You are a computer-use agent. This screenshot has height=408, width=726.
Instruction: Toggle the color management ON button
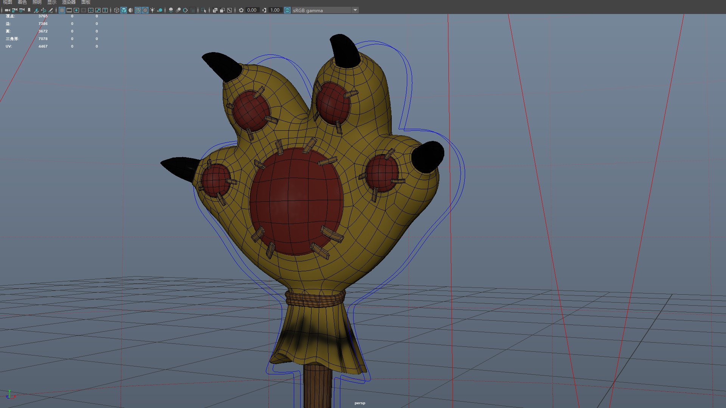coord(287,10)
